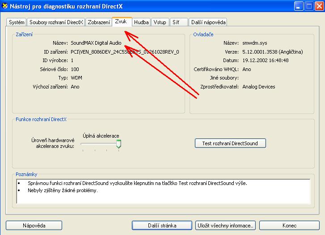The height and width of the screenshot is (235, 325).
Task: Click the Poznámky notes text box
Action: pos(162,191)
